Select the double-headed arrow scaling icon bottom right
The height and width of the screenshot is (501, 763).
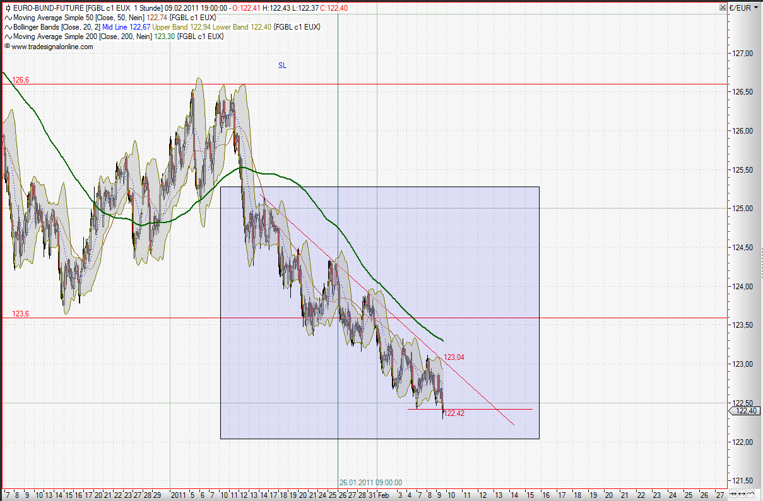(x=742, y=494)
